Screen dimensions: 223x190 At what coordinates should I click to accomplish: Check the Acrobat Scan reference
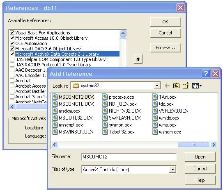(x=12, y=96)
